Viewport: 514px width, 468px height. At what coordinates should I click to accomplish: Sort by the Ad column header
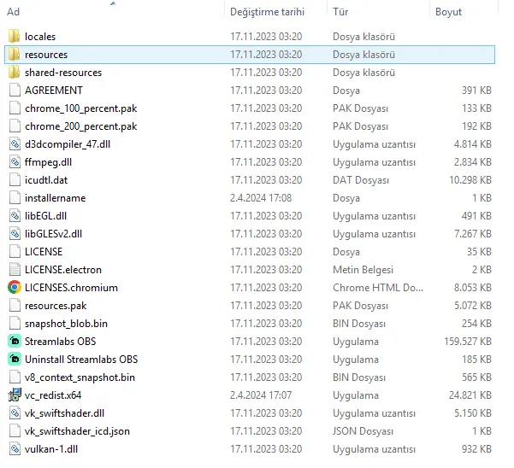click(x=14, y=12)
